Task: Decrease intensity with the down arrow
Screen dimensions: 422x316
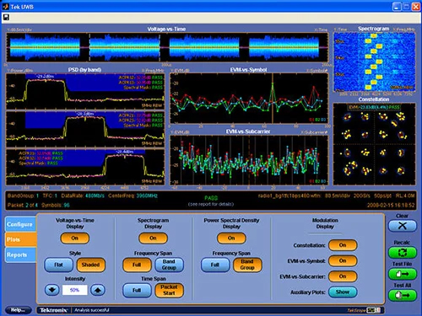Action: [52, 290]
